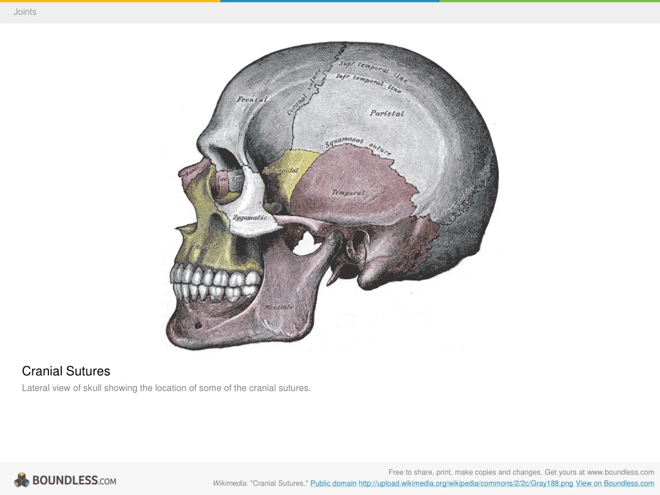Click the Wikimedia citation text
Screen dimensions: 660x495
coord(260,483)
